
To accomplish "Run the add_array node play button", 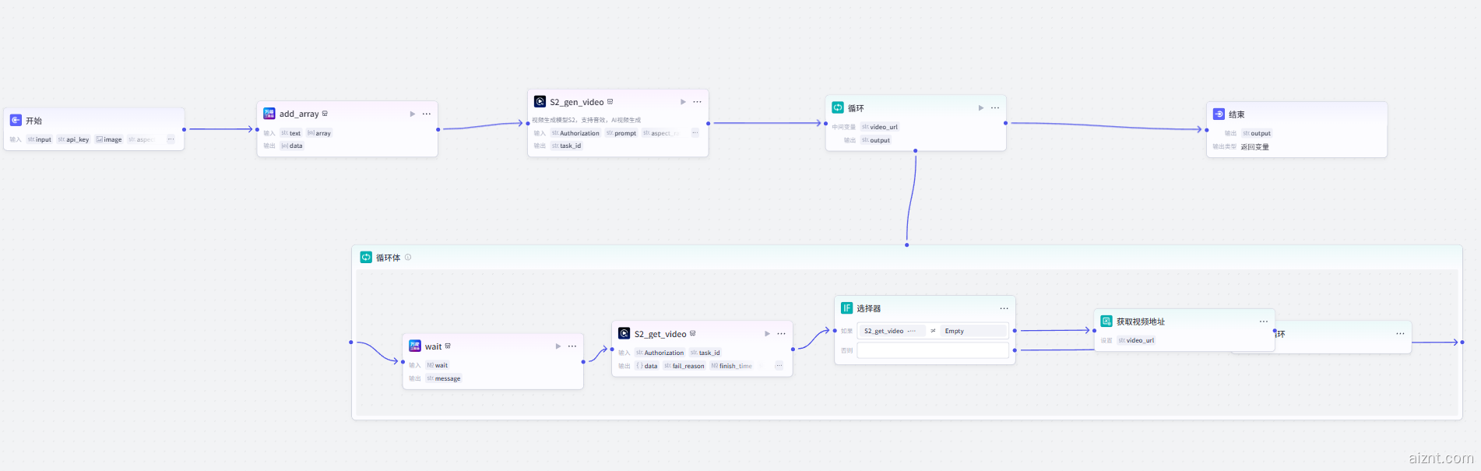I will pyautogui.click(x=413, y=114).
